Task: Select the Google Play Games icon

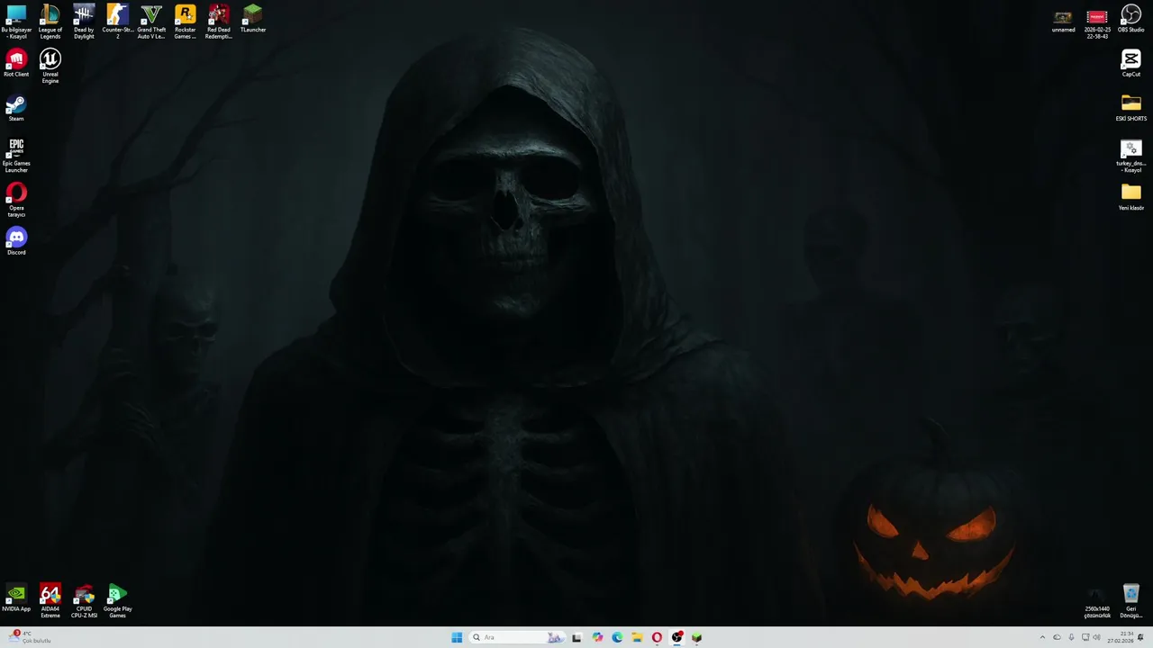Action: click(117, 602)
